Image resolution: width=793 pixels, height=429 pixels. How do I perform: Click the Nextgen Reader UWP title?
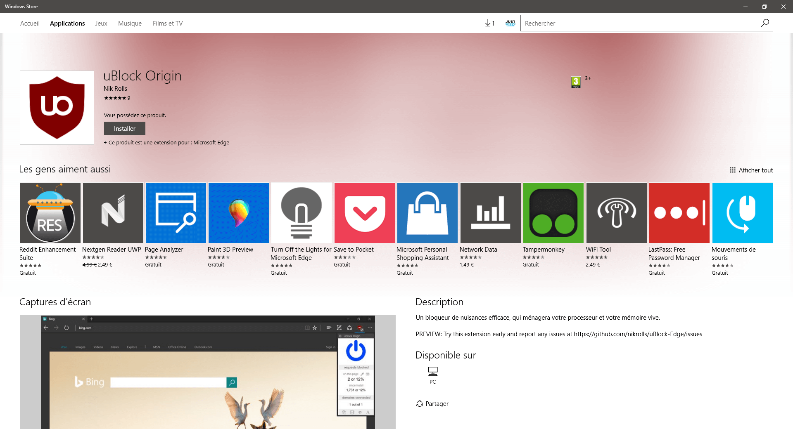point(112,250)
